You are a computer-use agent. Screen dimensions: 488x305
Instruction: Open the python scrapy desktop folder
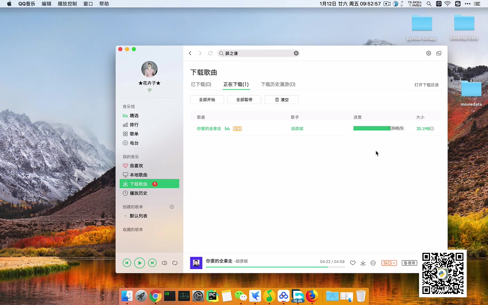pyautogui.click(x=422, y=28)
